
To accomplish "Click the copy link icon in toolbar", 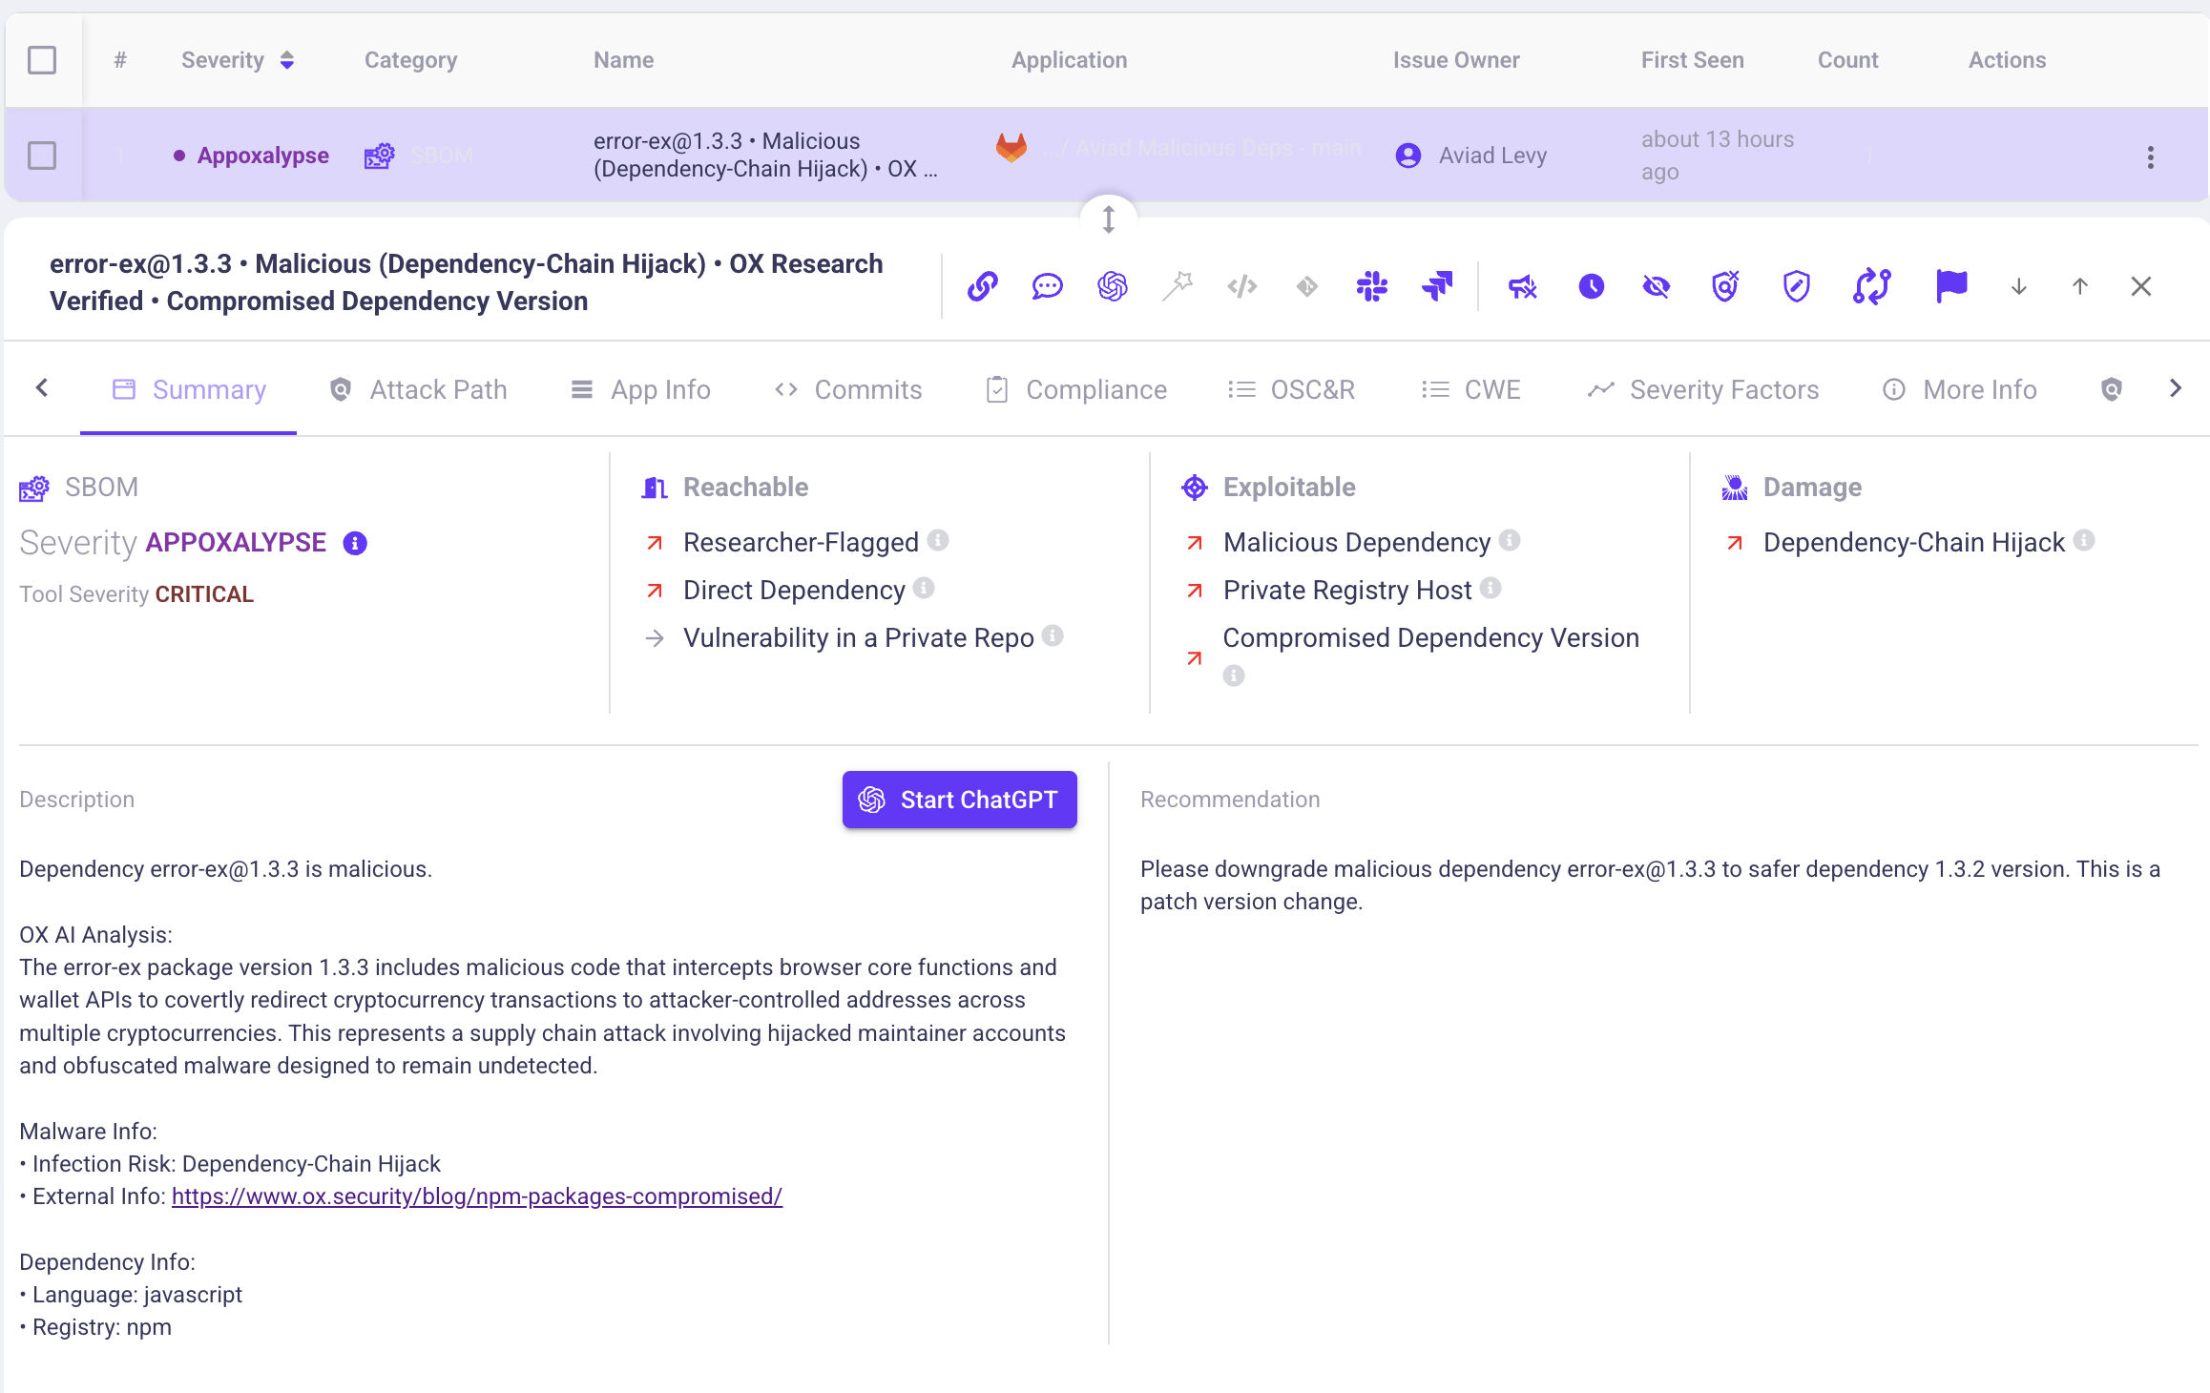I will coord(982,286).
